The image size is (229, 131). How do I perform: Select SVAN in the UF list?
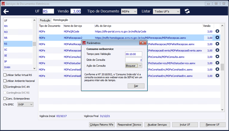[x=18, y=67]
